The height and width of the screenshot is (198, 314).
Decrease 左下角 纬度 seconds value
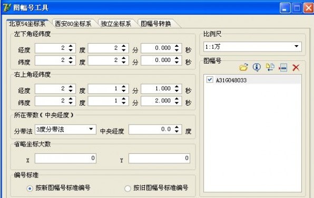pos(176,62)
